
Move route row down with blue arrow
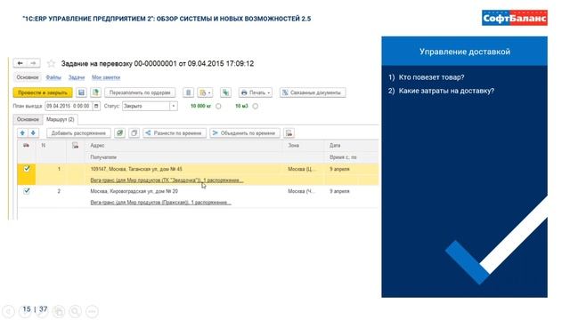coord(33,133)
